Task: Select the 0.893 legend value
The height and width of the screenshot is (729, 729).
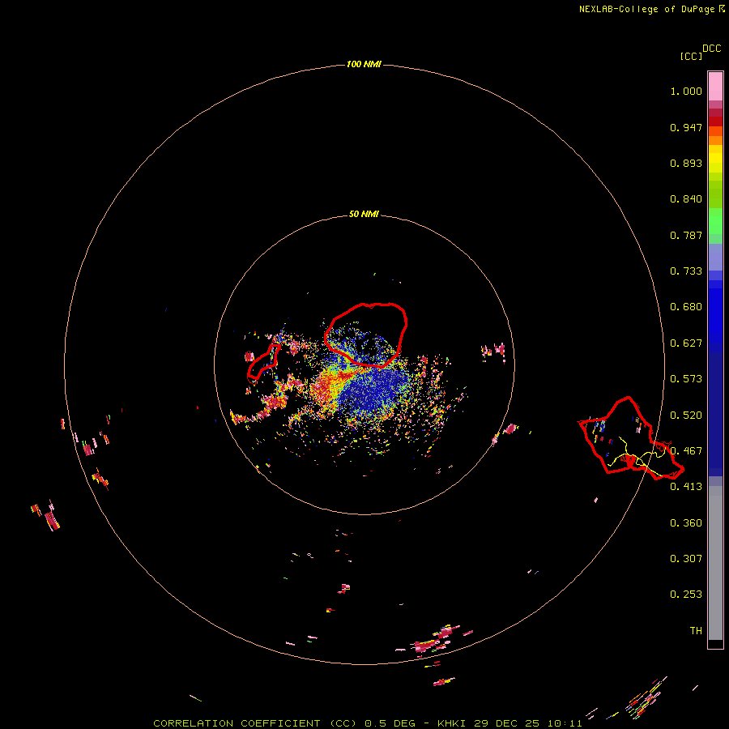Action: pos(686,163)
